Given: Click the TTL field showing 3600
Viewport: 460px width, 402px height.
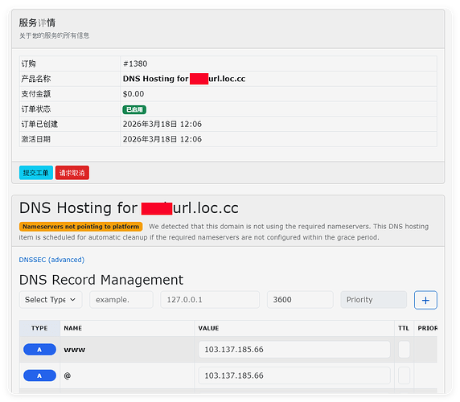Looking at the screenshot, I should tap(300, 300).
